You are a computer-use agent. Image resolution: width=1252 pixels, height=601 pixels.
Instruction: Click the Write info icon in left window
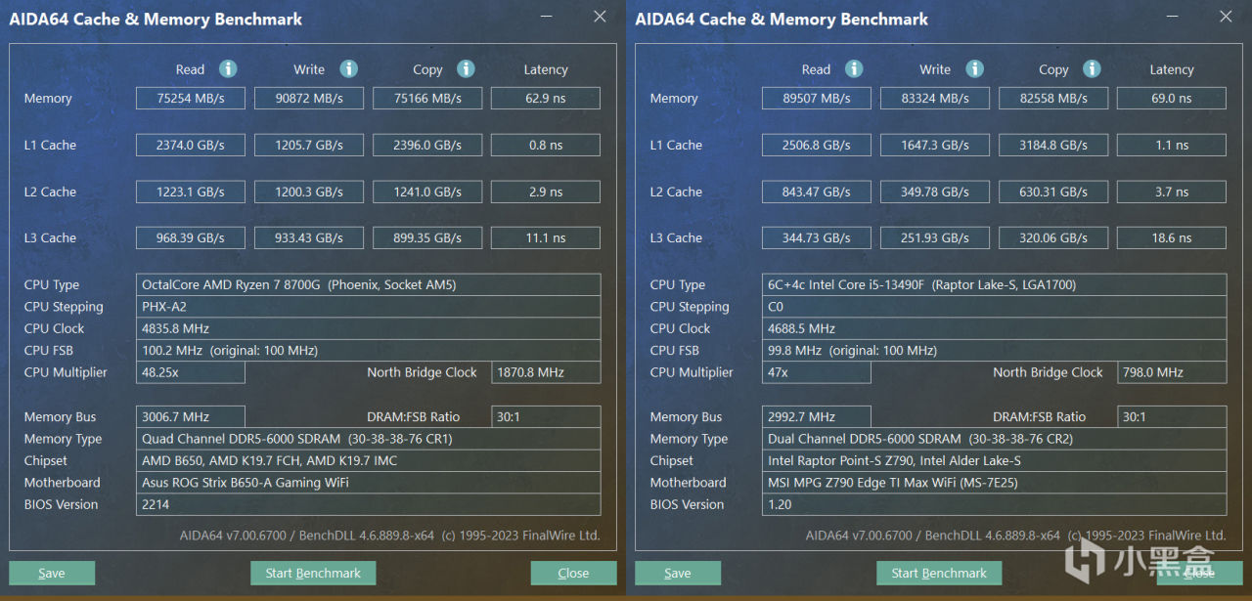coord(348,68)
